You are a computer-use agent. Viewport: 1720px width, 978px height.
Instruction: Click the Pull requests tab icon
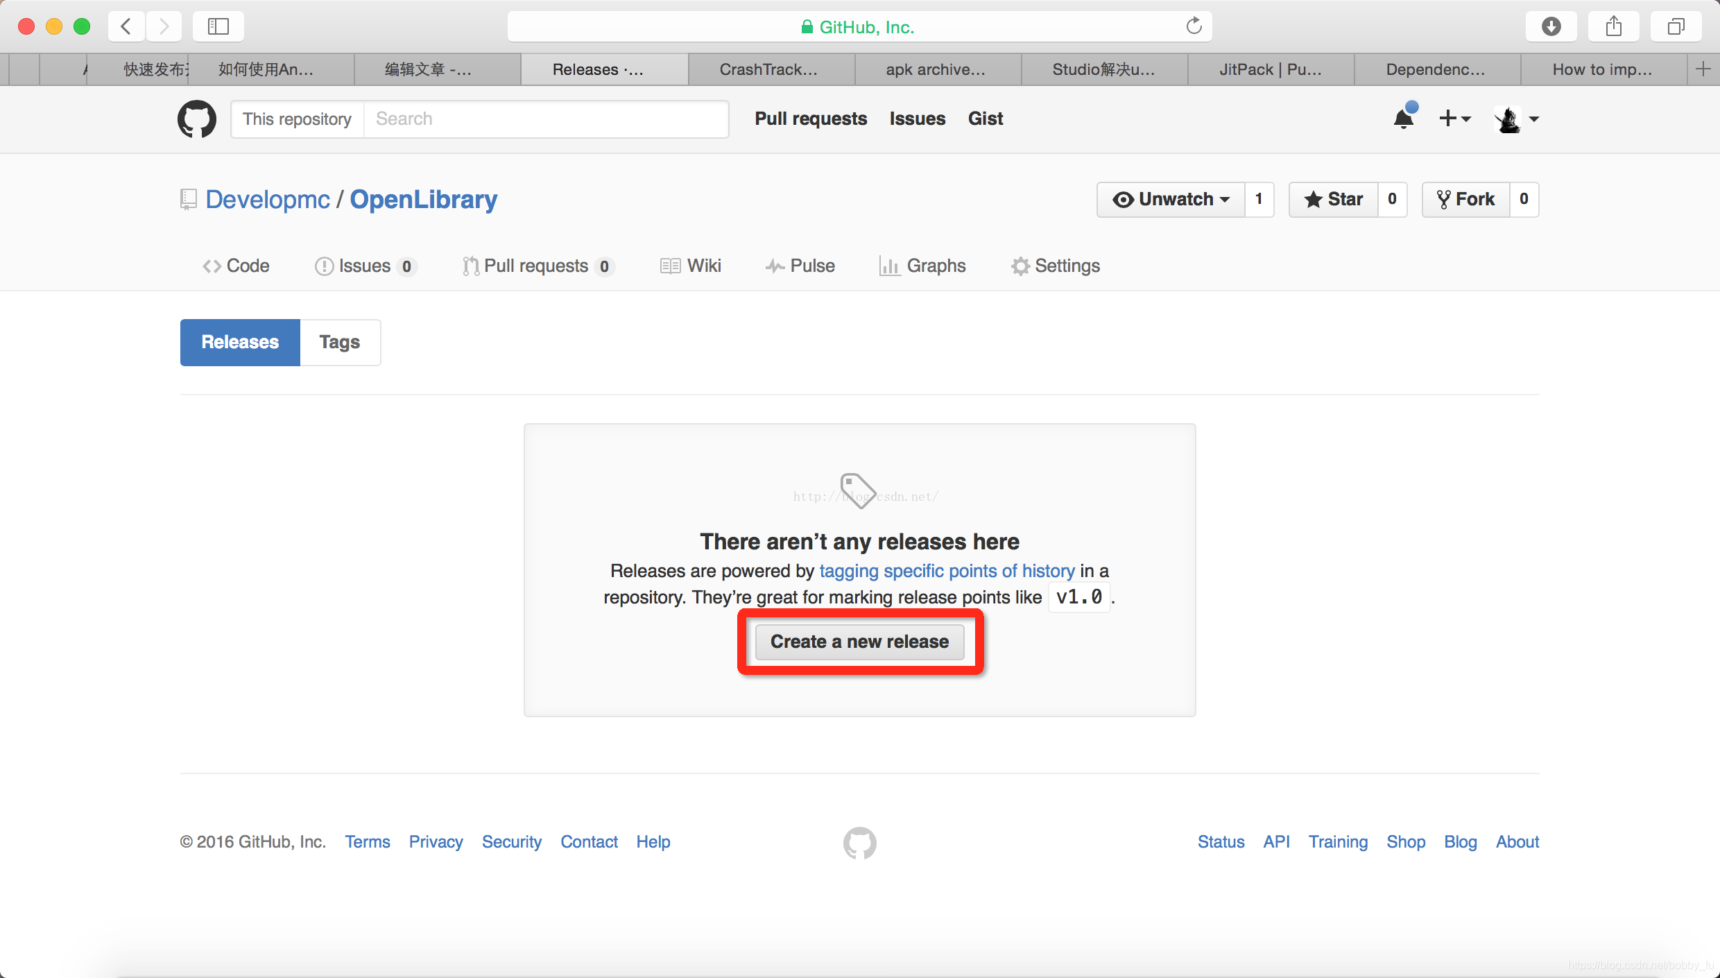(x=468, y=266)
